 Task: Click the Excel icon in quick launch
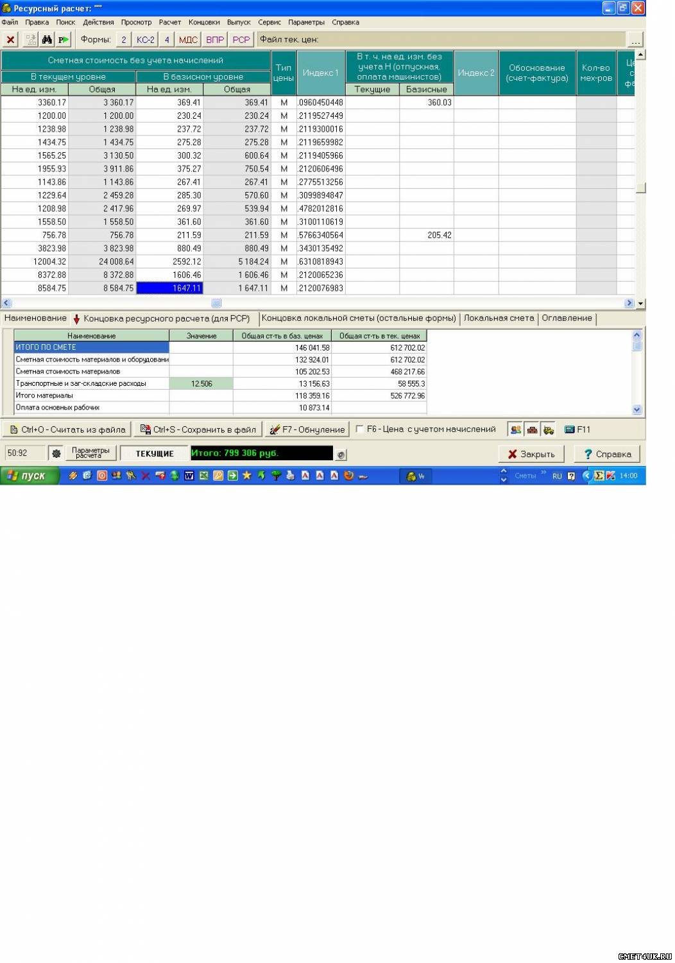click(x=204, y=476)
